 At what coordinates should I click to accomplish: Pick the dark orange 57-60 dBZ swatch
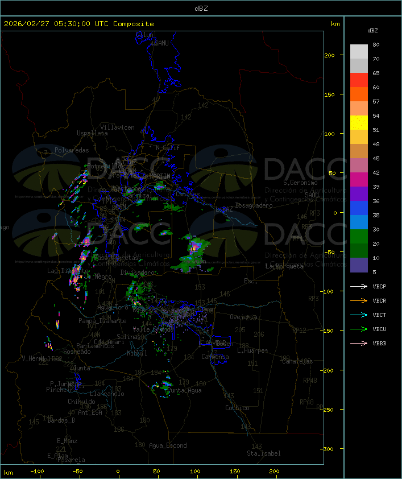point(359,94)
